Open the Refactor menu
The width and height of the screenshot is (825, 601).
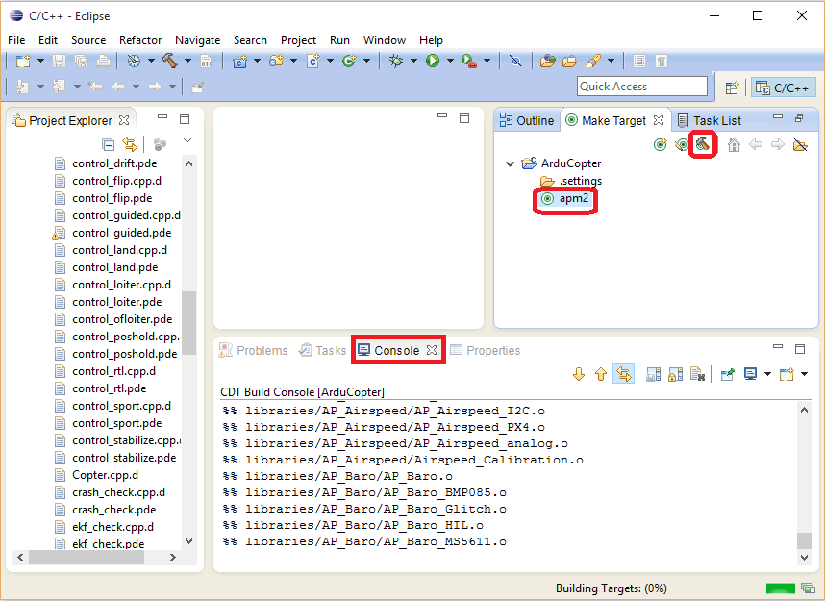click(140, 40)
